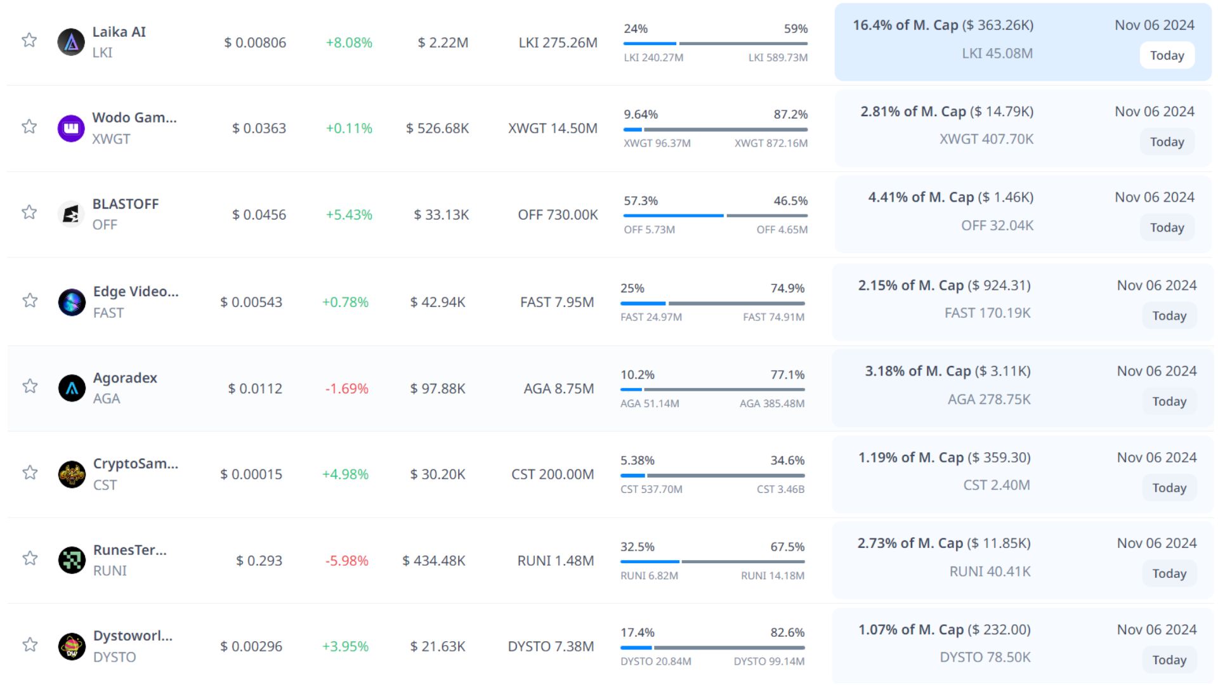Click the Dystoworld DYSTO logo
The height and width of the screenshot is (685, 1218).
[72, 646]
